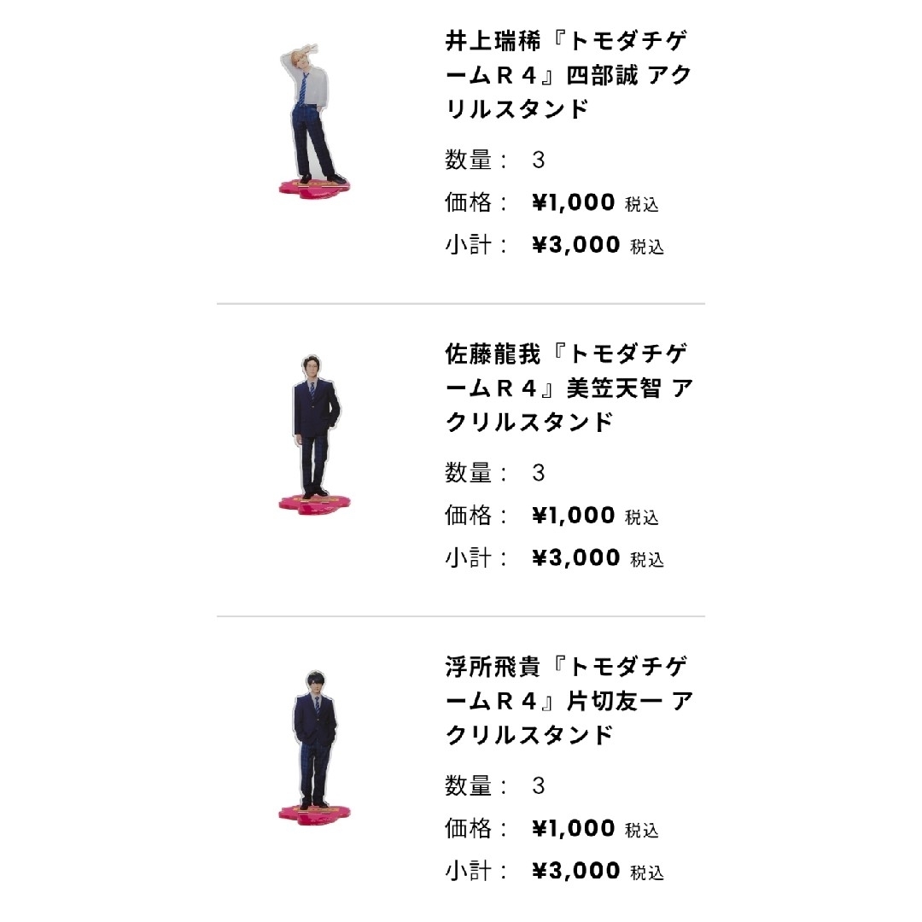Click the ¥1,000 price of 美笠天智 stand
Image resolution: width=922 pixels, height=922 pixels.
[574, 515]
